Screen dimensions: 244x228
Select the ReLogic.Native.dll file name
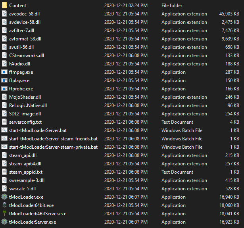[x=28, y=105]
